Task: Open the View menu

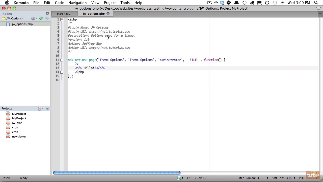Action: (x=95, y=3)
